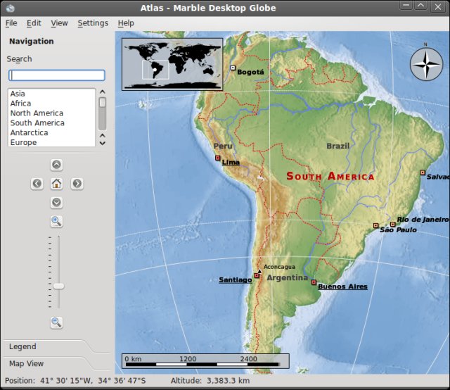The image size is (450, 390).
Task: Select Antarctica in the list
Action: pyautogui.click(x=51, y=133)
